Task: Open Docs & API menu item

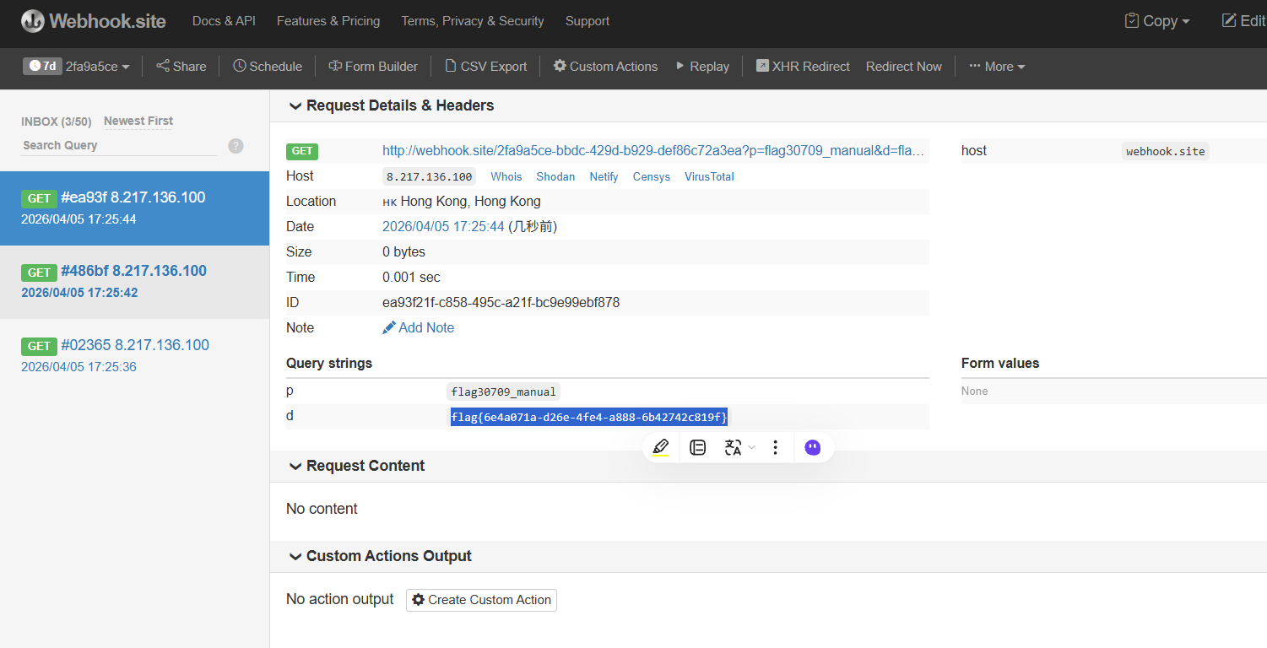Action: click(x=224, y=21)
